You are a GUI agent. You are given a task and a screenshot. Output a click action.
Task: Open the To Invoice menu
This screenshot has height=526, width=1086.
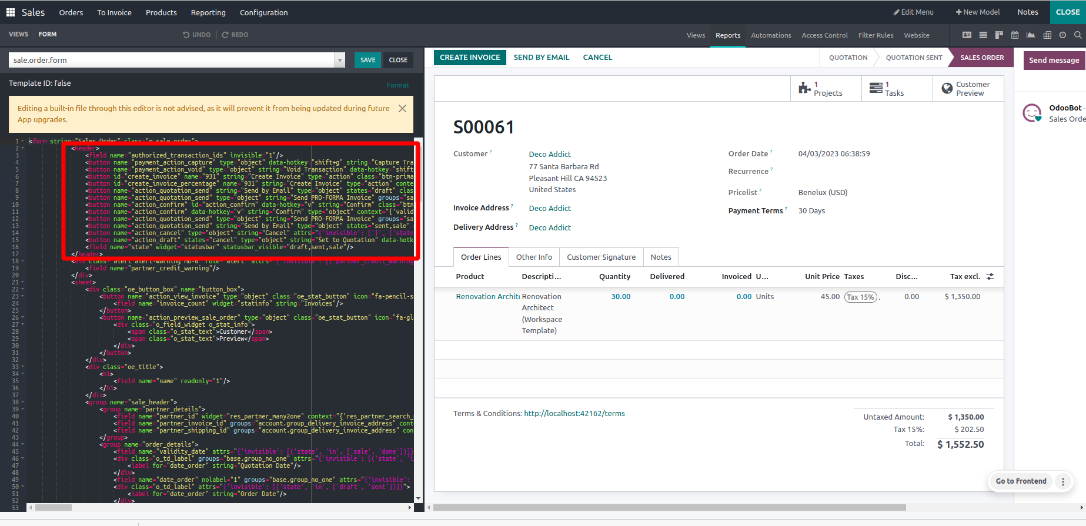tap(114, 12)
